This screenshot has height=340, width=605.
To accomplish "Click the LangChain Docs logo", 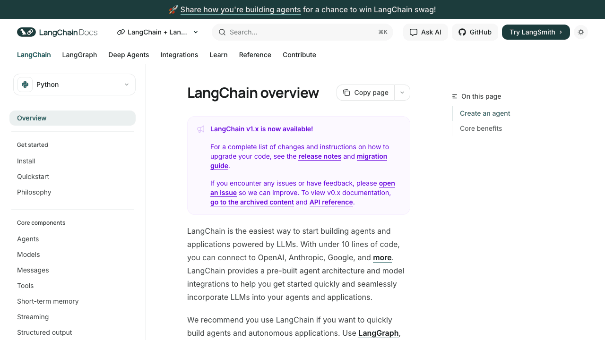I will [x=57, y=32].
